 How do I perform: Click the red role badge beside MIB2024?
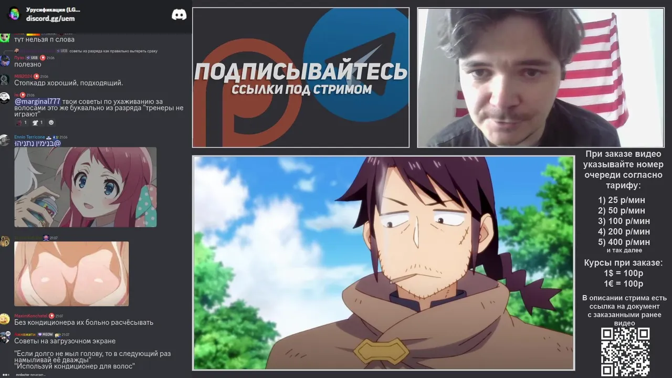pos(36,77)
